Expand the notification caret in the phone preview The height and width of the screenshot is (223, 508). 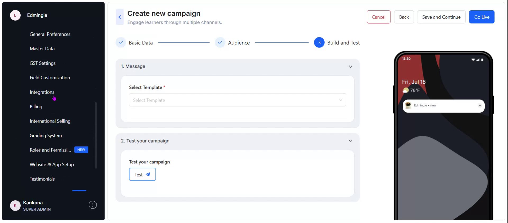[479, 105]
